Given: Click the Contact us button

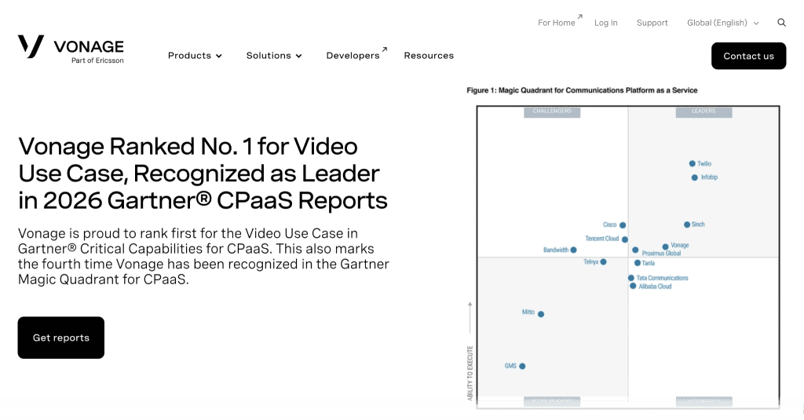Looking at the screenshot, I should click(x=748, y=56).
